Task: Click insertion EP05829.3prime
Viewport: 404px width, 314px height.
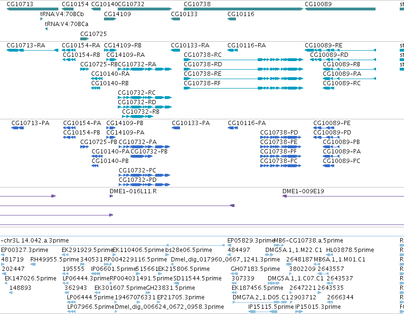Action: click(251, 241)
